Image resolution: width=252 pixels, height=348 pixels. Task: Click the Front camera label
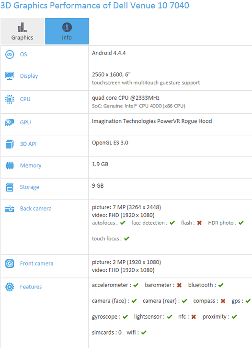tap(36, 264)
